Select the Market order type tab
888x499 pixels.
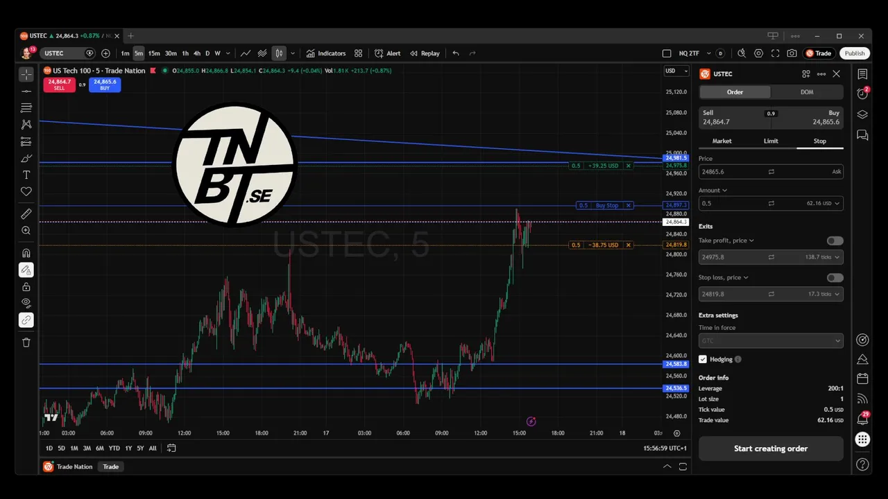[x=722, y=141]
